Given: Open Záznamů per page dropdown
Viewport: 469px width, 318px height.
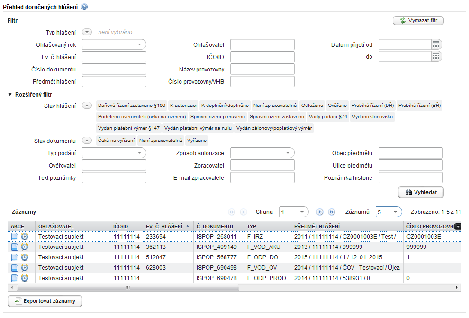Looking at the screenshot, I should pyautogui.click(x=388, y=212).
